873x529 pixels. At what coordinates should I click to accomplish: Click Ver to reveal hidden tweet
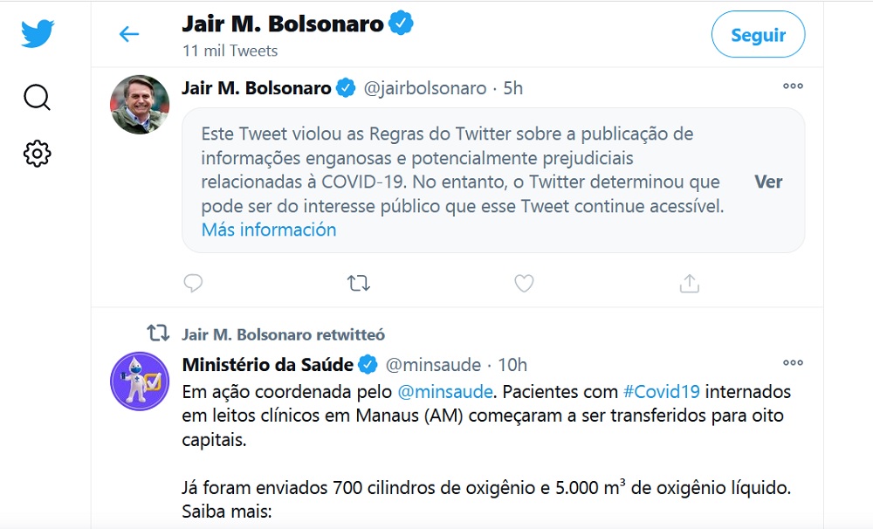coord(768,182)
